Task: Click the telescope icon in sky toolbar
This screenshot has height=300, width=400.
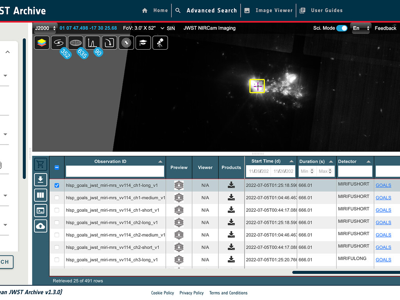Action: pyautogui.click(x=160, y=43)
